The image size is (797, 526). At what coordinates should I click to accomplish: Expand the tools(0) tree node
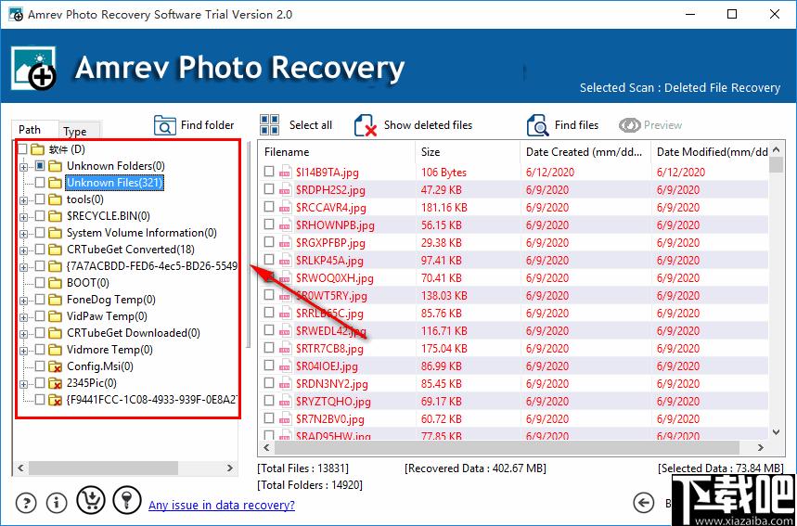coord(23,200)
